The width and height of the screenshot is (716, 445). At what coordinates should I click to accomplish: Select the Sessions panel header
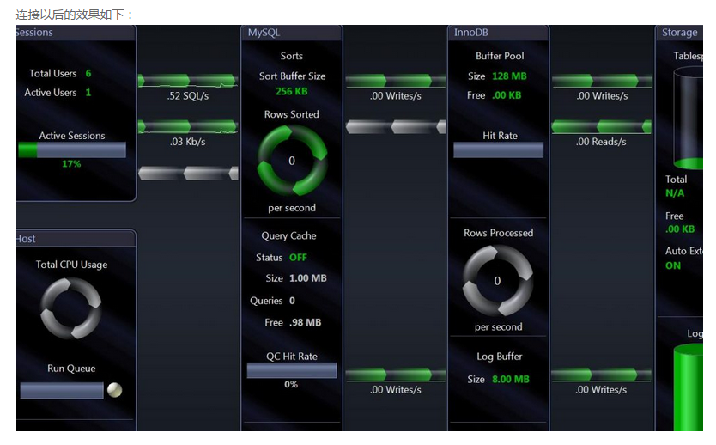pos(76,33)
